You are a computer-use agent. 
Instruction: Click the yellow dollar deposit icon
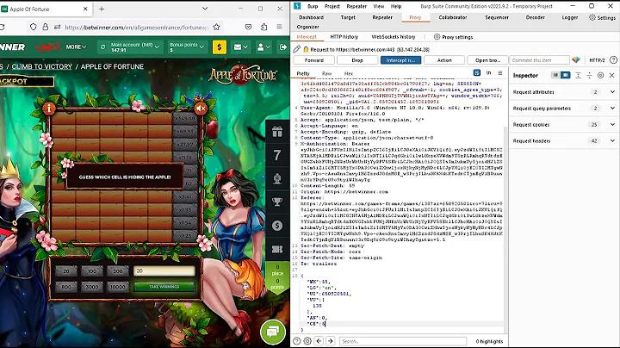pos(220,47)
